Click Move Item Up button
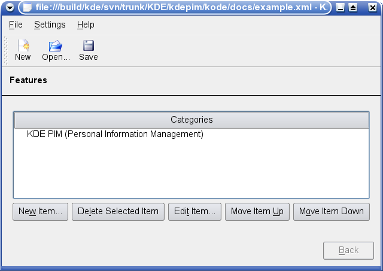Image resolution: width=383 pixels, height=271 pixels. coord(257,211)
